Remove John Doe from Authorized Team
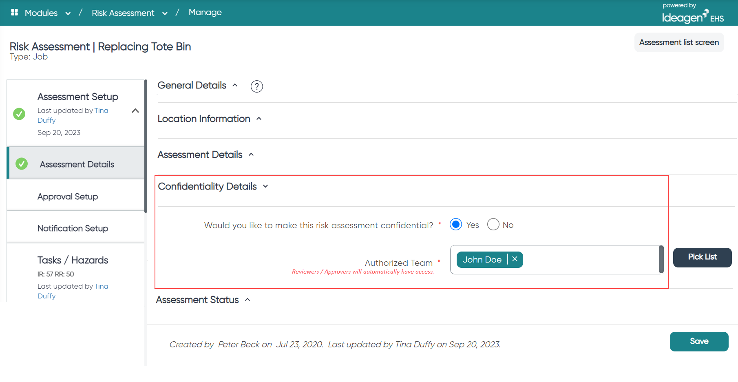 click(515, 259)
